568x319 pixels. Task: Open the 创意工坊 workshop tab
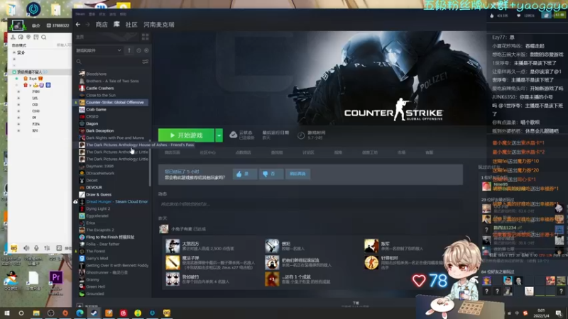[370, 152]
